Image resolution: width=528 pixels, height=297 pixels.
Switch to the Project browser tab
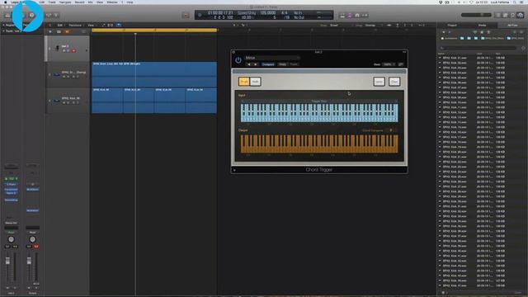tap(452, 26)
